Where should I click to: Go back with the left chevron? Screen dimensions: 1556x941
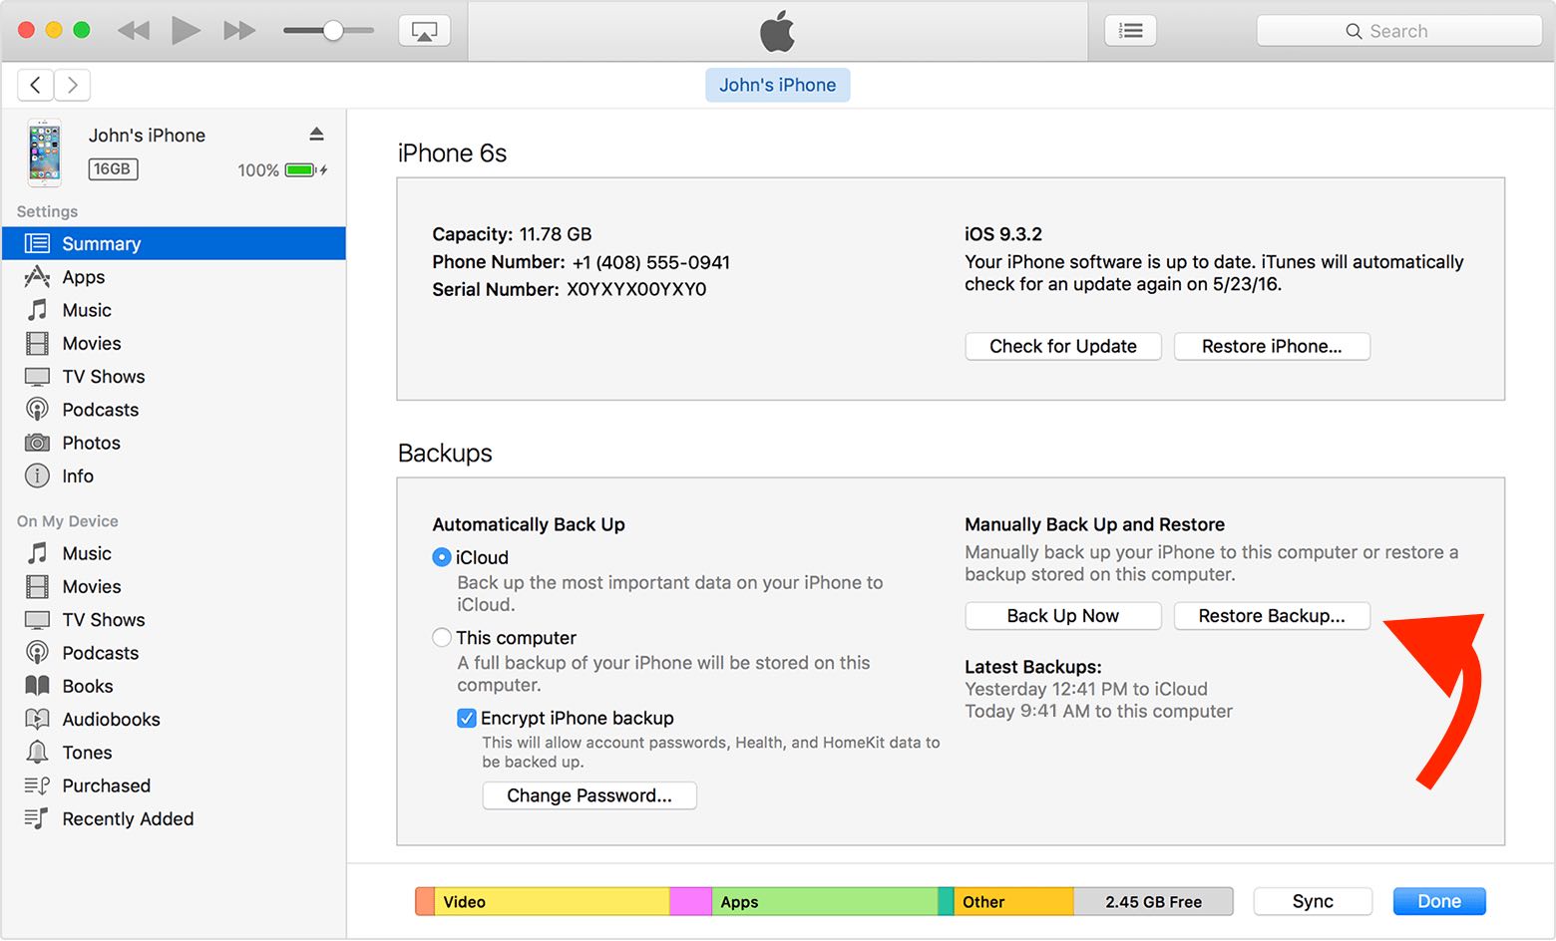[x=36, y=86]
